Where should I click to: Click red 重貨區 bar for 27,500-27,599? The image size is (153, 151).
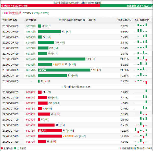point(50,131)
